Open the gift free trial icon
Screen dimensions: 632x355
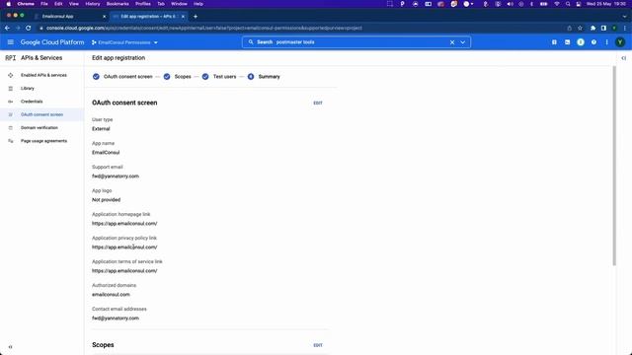tap(554, 42)
